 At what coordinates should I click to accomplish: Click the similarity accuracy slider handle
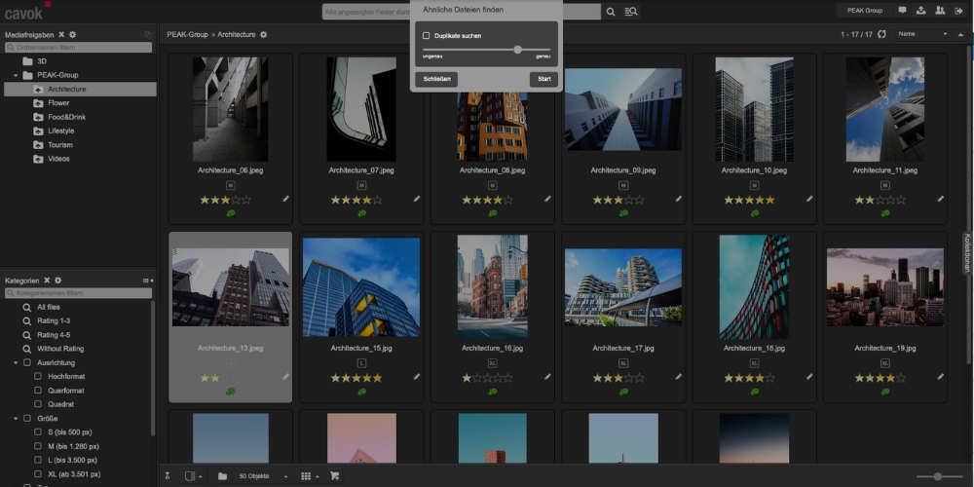(517, 49)
